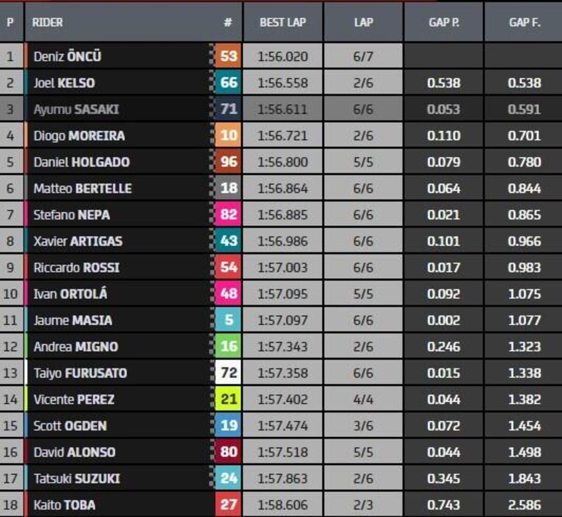The height and width of the screenshot is (517, 562).
Task: Select the yellow-green number 21 badge
Action: 228,399
